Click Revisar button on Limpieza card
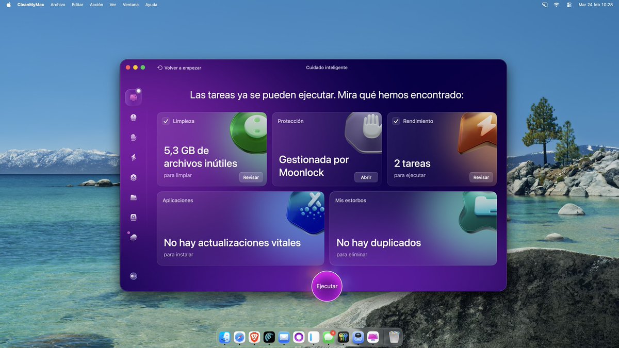 251,177
